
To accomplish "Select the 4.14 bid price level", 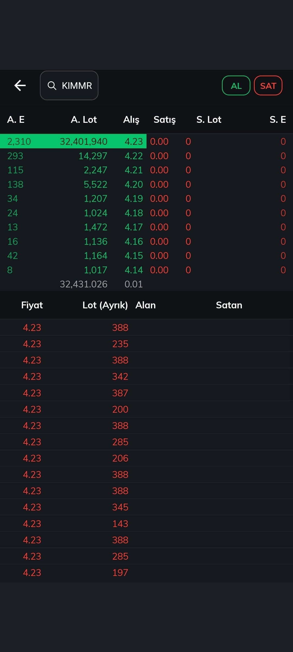I will point(134,270).
